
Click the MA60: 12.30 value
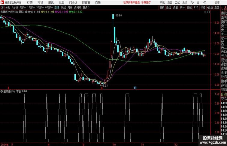pyautogui.click(x=76, y=12)
